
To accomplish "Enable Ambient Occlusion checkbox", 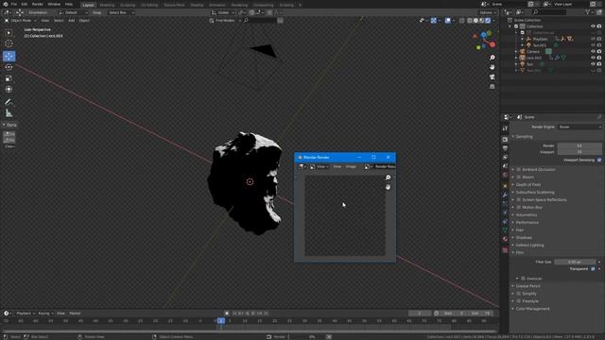I will (519, 169).
